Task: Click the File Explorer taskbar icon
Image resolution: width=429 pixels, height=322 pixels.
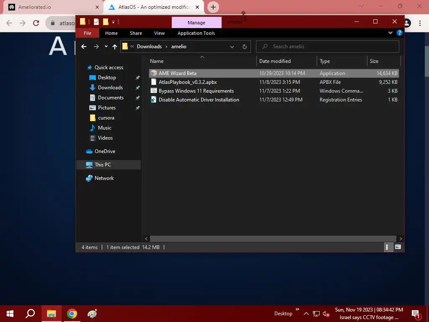Action: [x=52, y=314]
